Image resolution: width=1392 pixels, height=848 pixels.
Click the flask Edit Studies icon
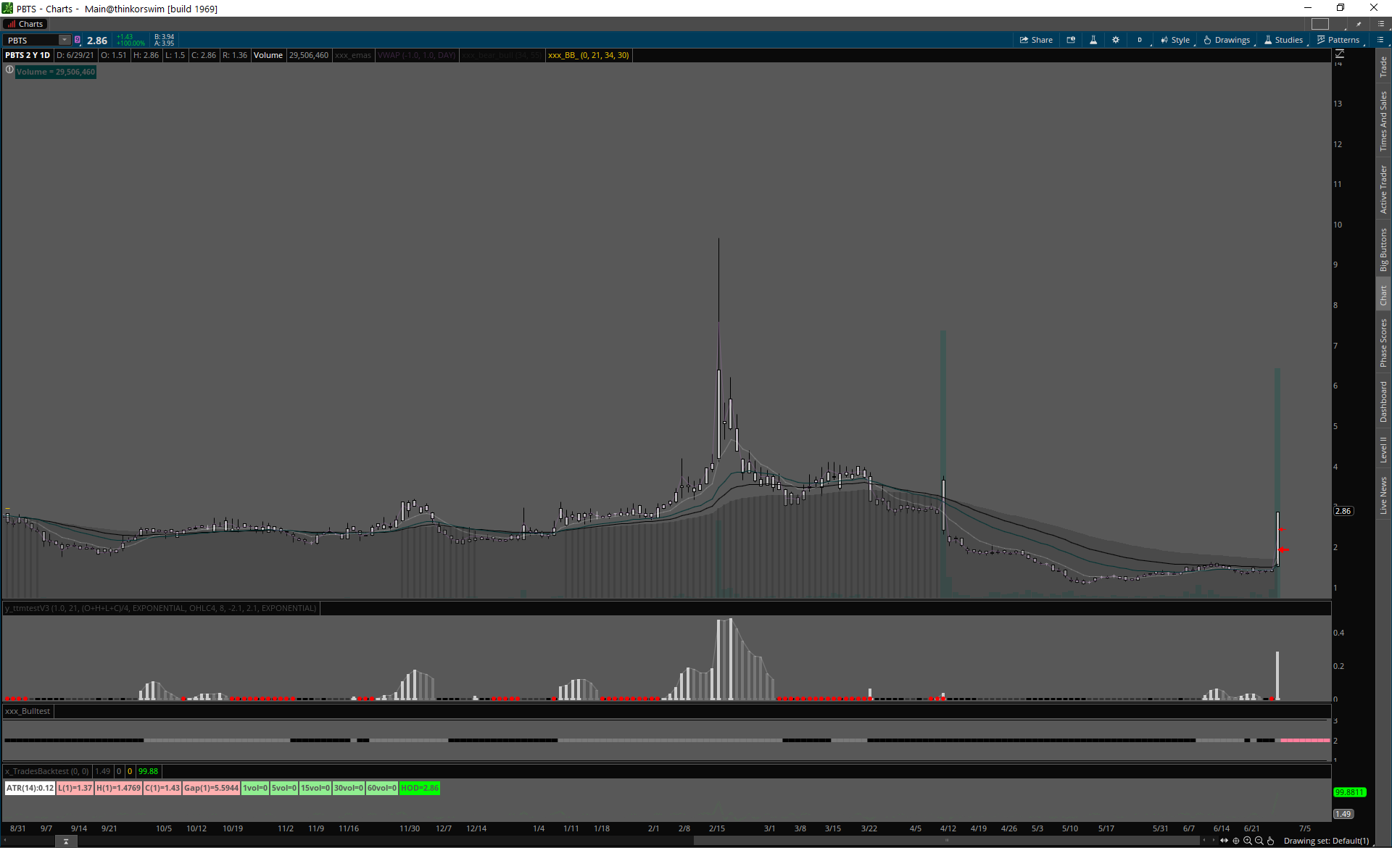tap(1093, 40)
